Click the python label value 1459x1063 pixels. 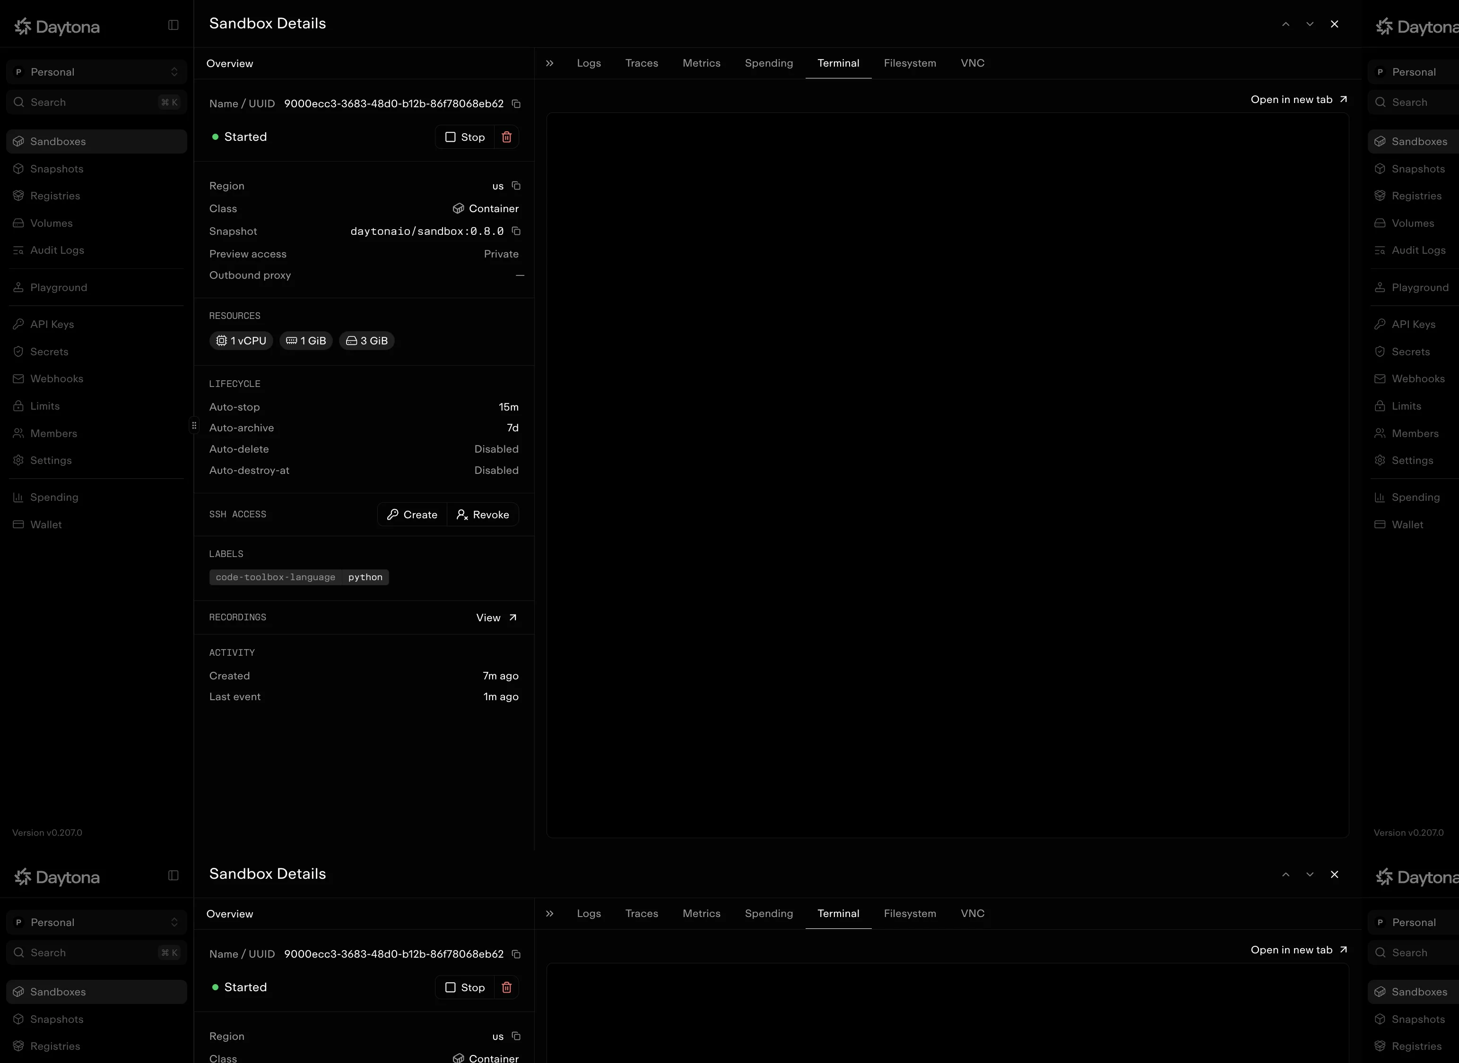point(365,577)
